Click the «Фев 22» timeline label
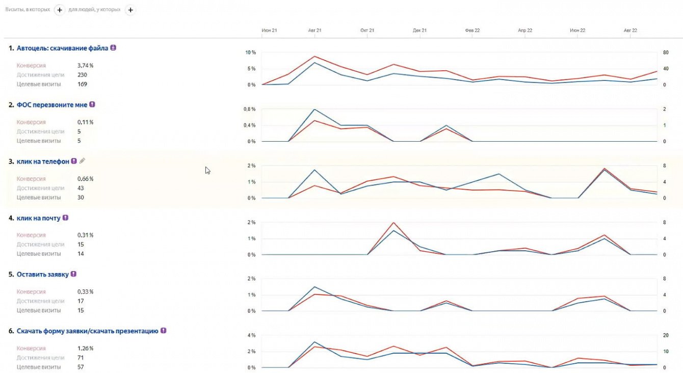Viewport: 683px width, 373px height. (x=472, y=31)
